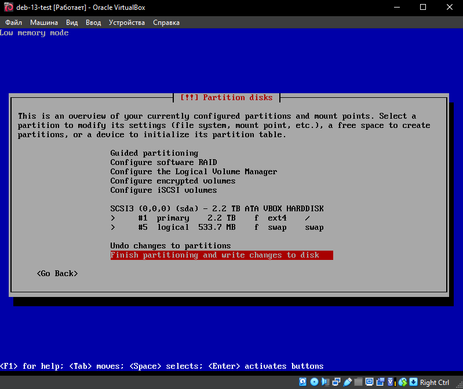Viewport: 463px width, 389px height.
Task: Click the shared folders status icon
Action: click(x=359, y=382)
